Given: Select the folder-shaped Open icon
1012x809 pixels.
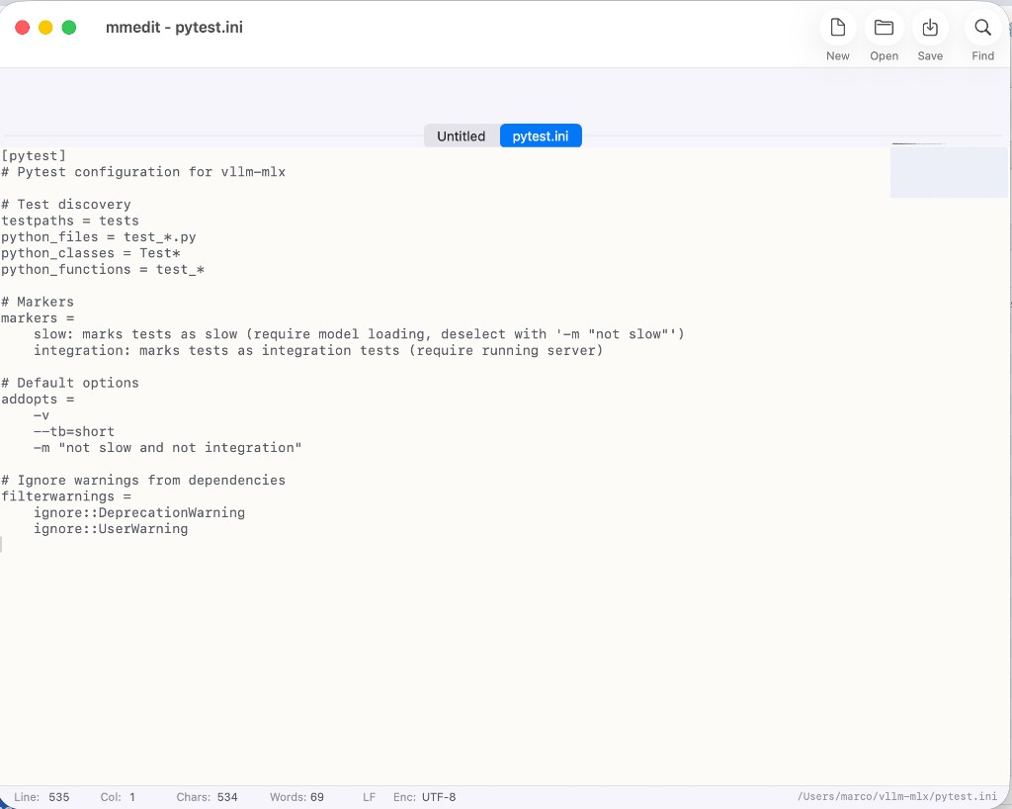Looking at the screenshot, I should 884,28.
